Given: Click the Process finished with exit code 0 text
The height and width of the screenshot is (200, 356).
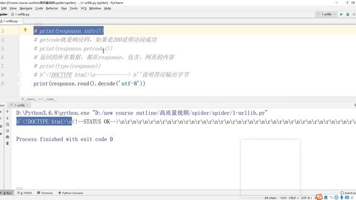Looking at the screenshot, I should 65,139.
